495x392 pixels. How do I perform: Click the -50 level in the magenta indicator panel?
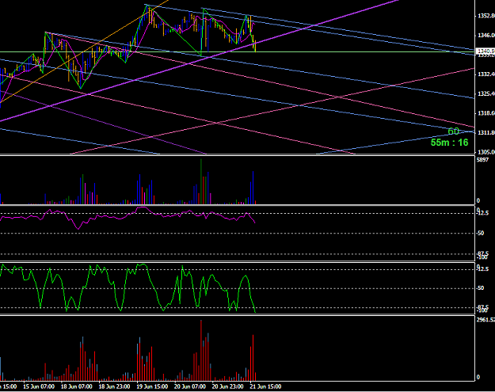[x=480, y=234]
